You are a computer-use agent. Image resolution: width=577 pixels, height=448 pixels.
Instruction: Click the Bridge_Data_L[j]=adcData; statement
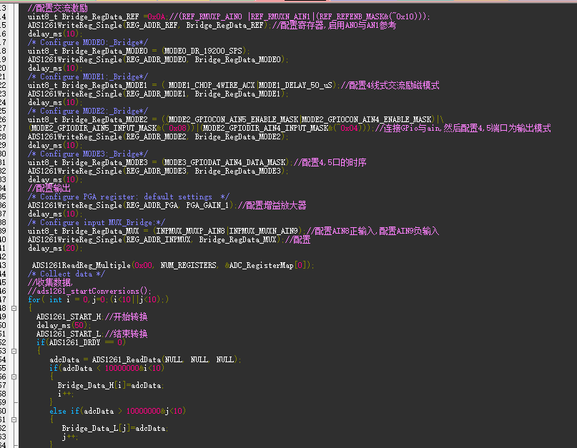pyautogui.click(x=115, y=428)
